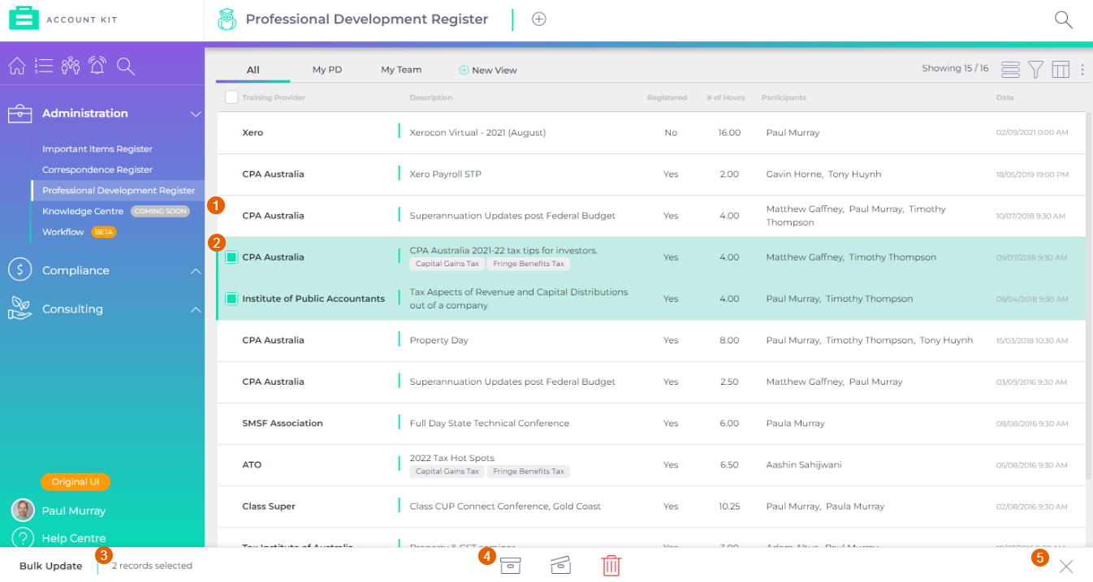Viewport: 1093px width, 582px height.
Task: Click the Paul Murray user name
Action: (74, 511)
